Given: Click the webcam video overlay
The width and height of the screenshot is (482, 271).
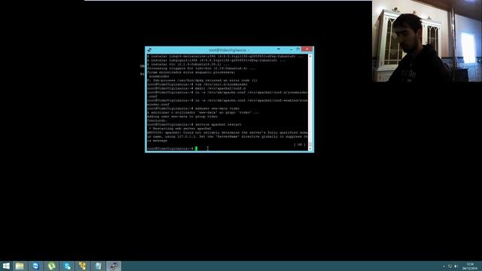Looking at the screenshot, I should click(x=427, y=41).
